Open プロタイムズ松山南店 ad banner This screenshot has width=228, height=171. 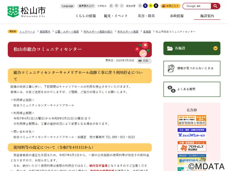pos(192,146)
